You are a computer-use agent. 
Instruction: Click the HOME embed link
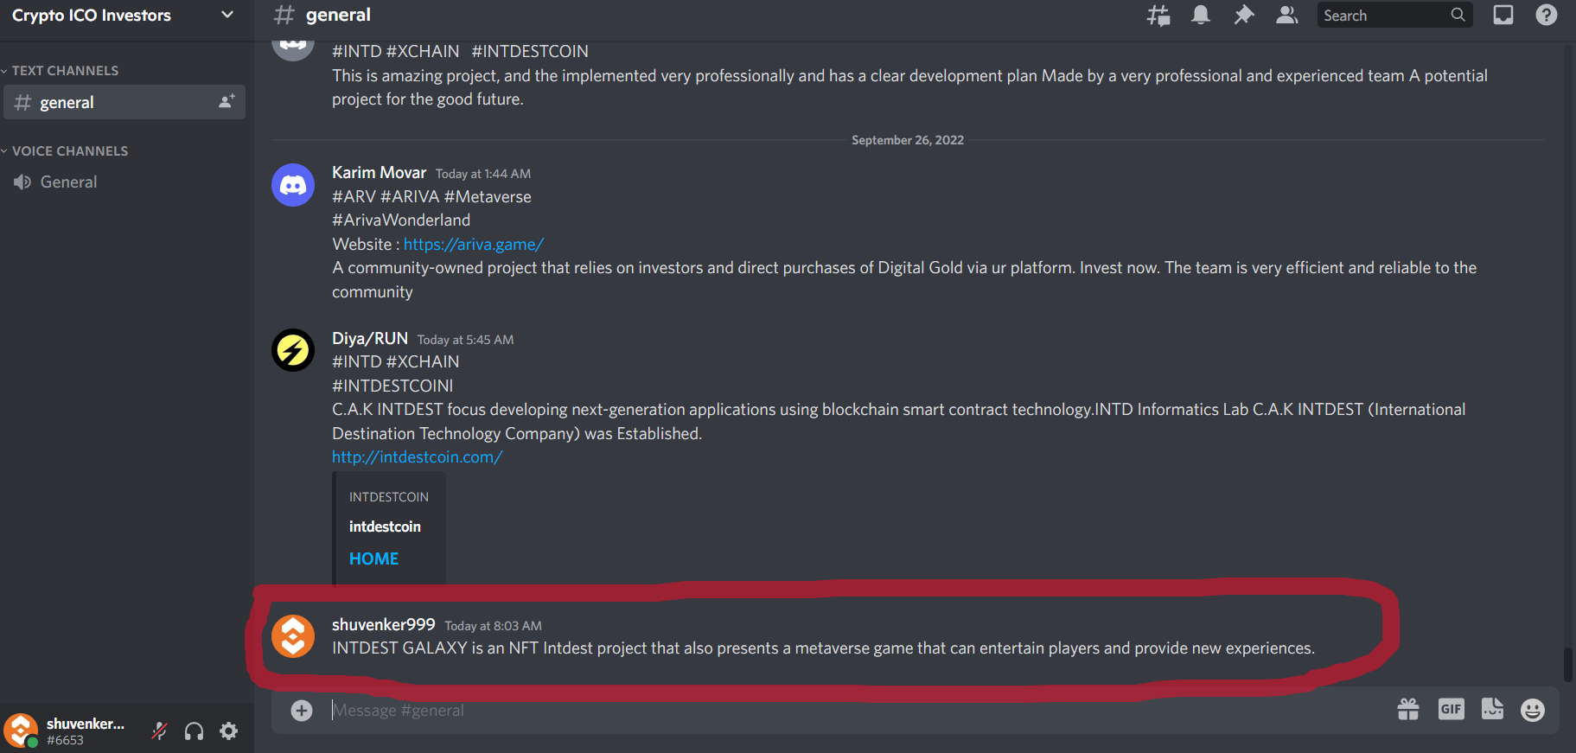(x=374, y=559)
